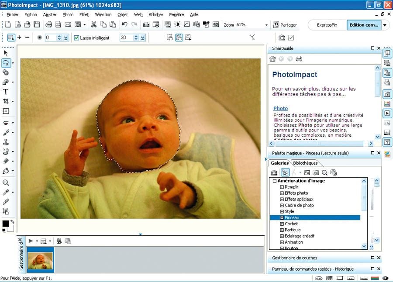Click the gallery search magnifier icon
This screenshot has height=282, width=393.
point(324,172)
